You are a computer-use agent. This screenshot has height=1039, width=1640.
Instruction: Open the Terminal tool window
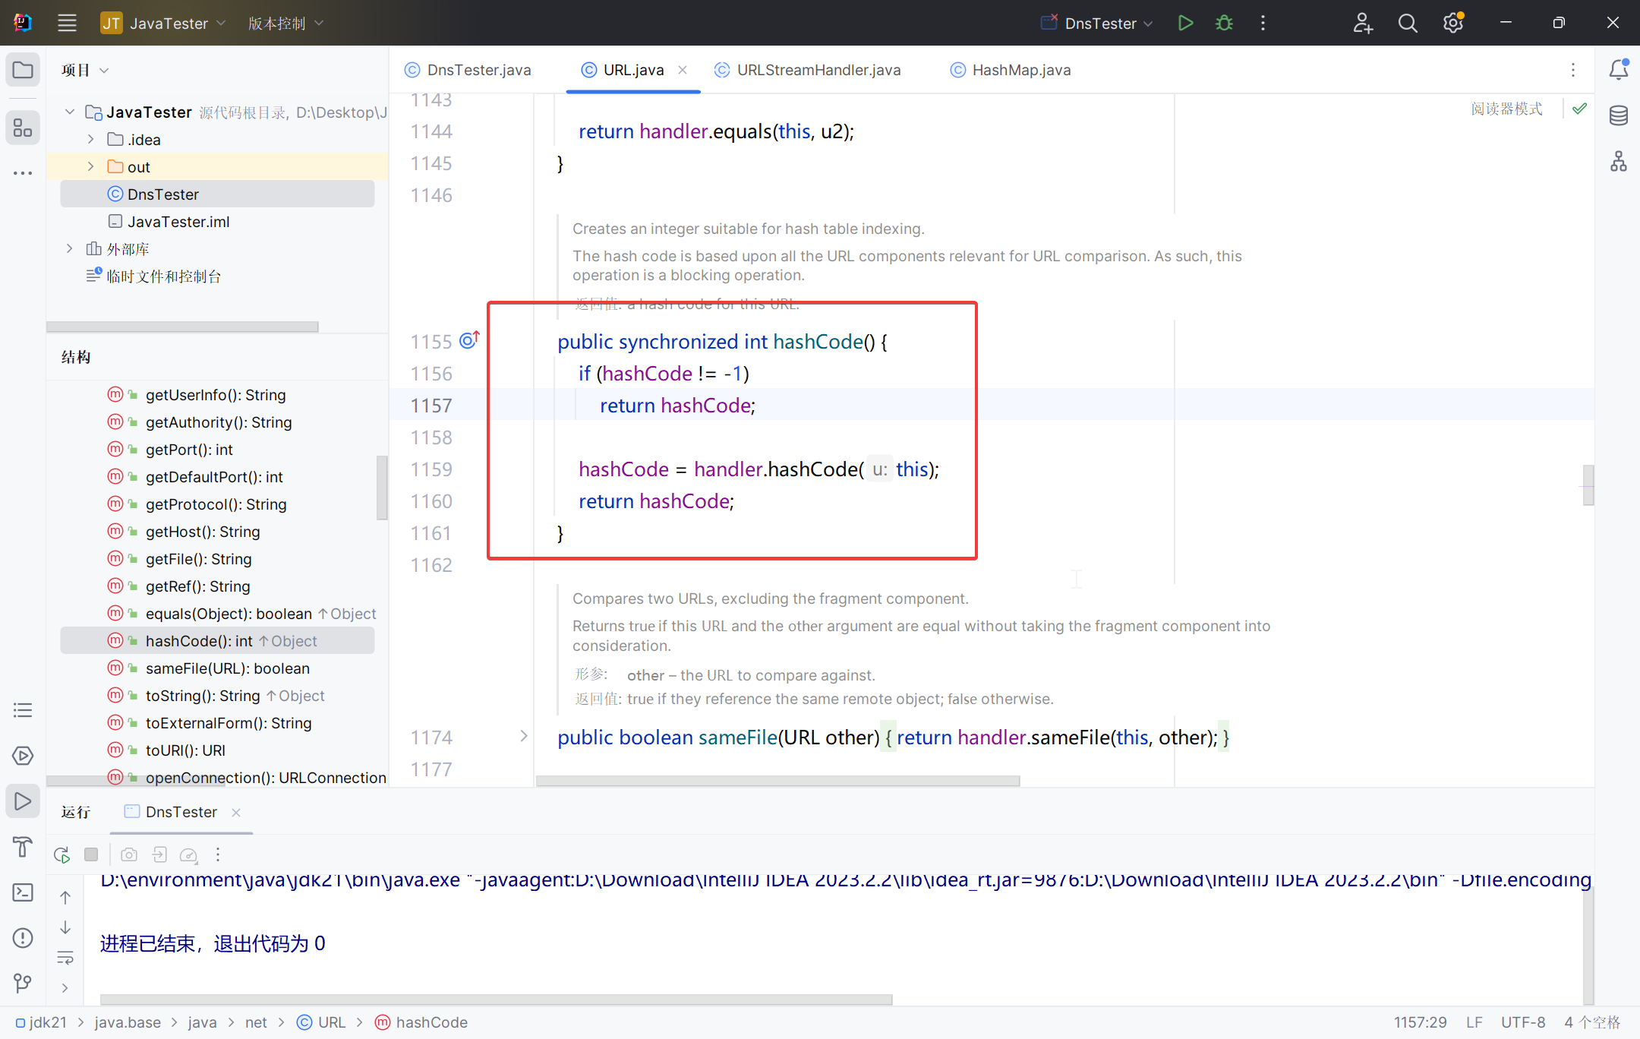tap(23, 892)
